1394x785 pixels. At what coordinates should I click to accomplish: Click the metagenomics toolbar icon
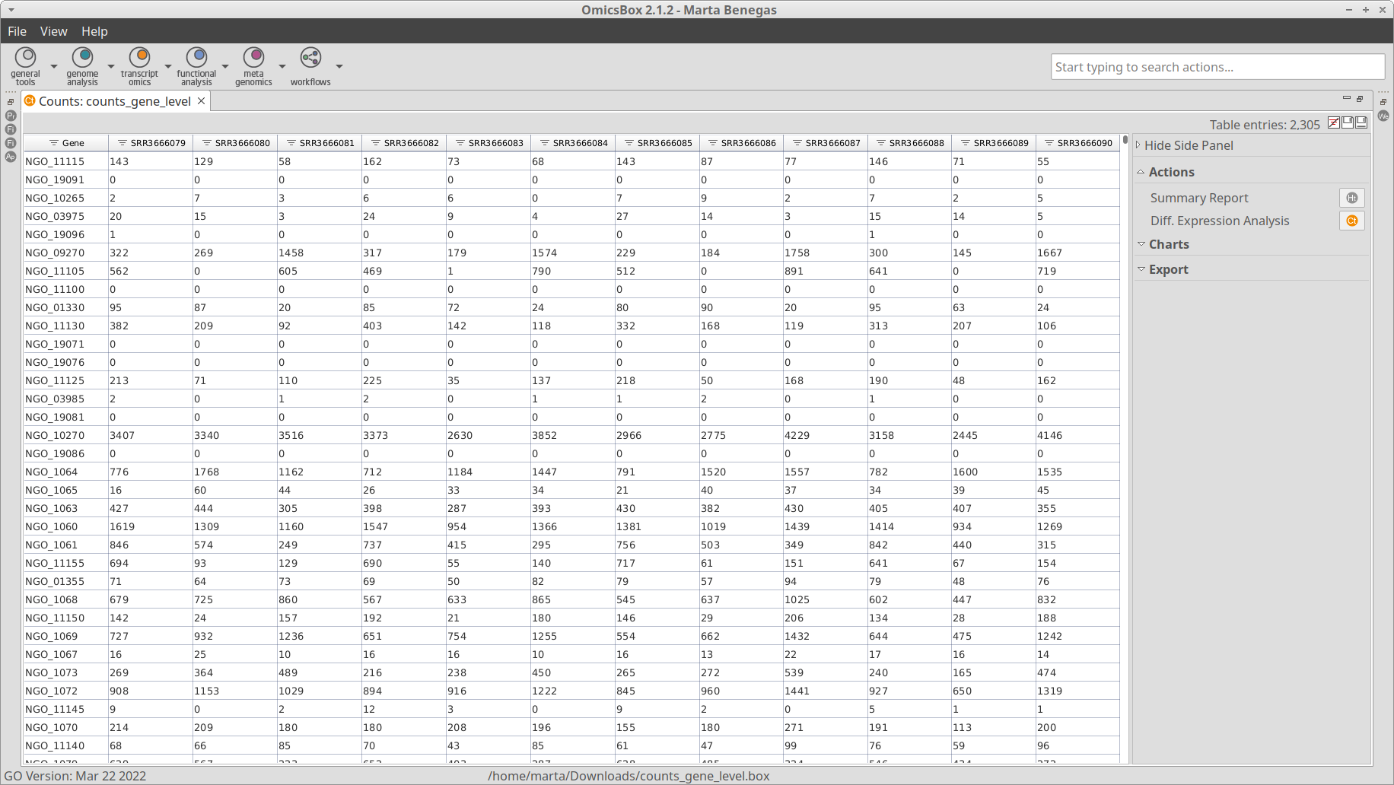point(253,58)
